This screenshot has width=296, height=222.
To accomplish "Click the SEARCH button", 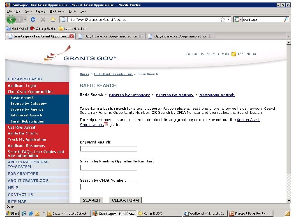I will [92, 200].
